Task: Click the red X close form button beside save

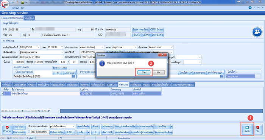Action: (x=258, y=129)
